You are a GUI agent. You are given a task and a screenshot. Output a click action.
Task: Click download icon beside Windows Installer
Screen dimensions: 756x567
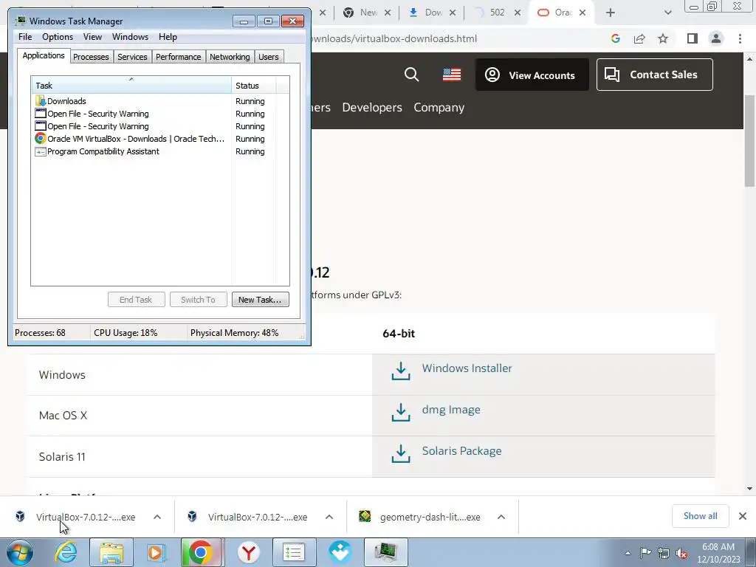tap(401, 371)
